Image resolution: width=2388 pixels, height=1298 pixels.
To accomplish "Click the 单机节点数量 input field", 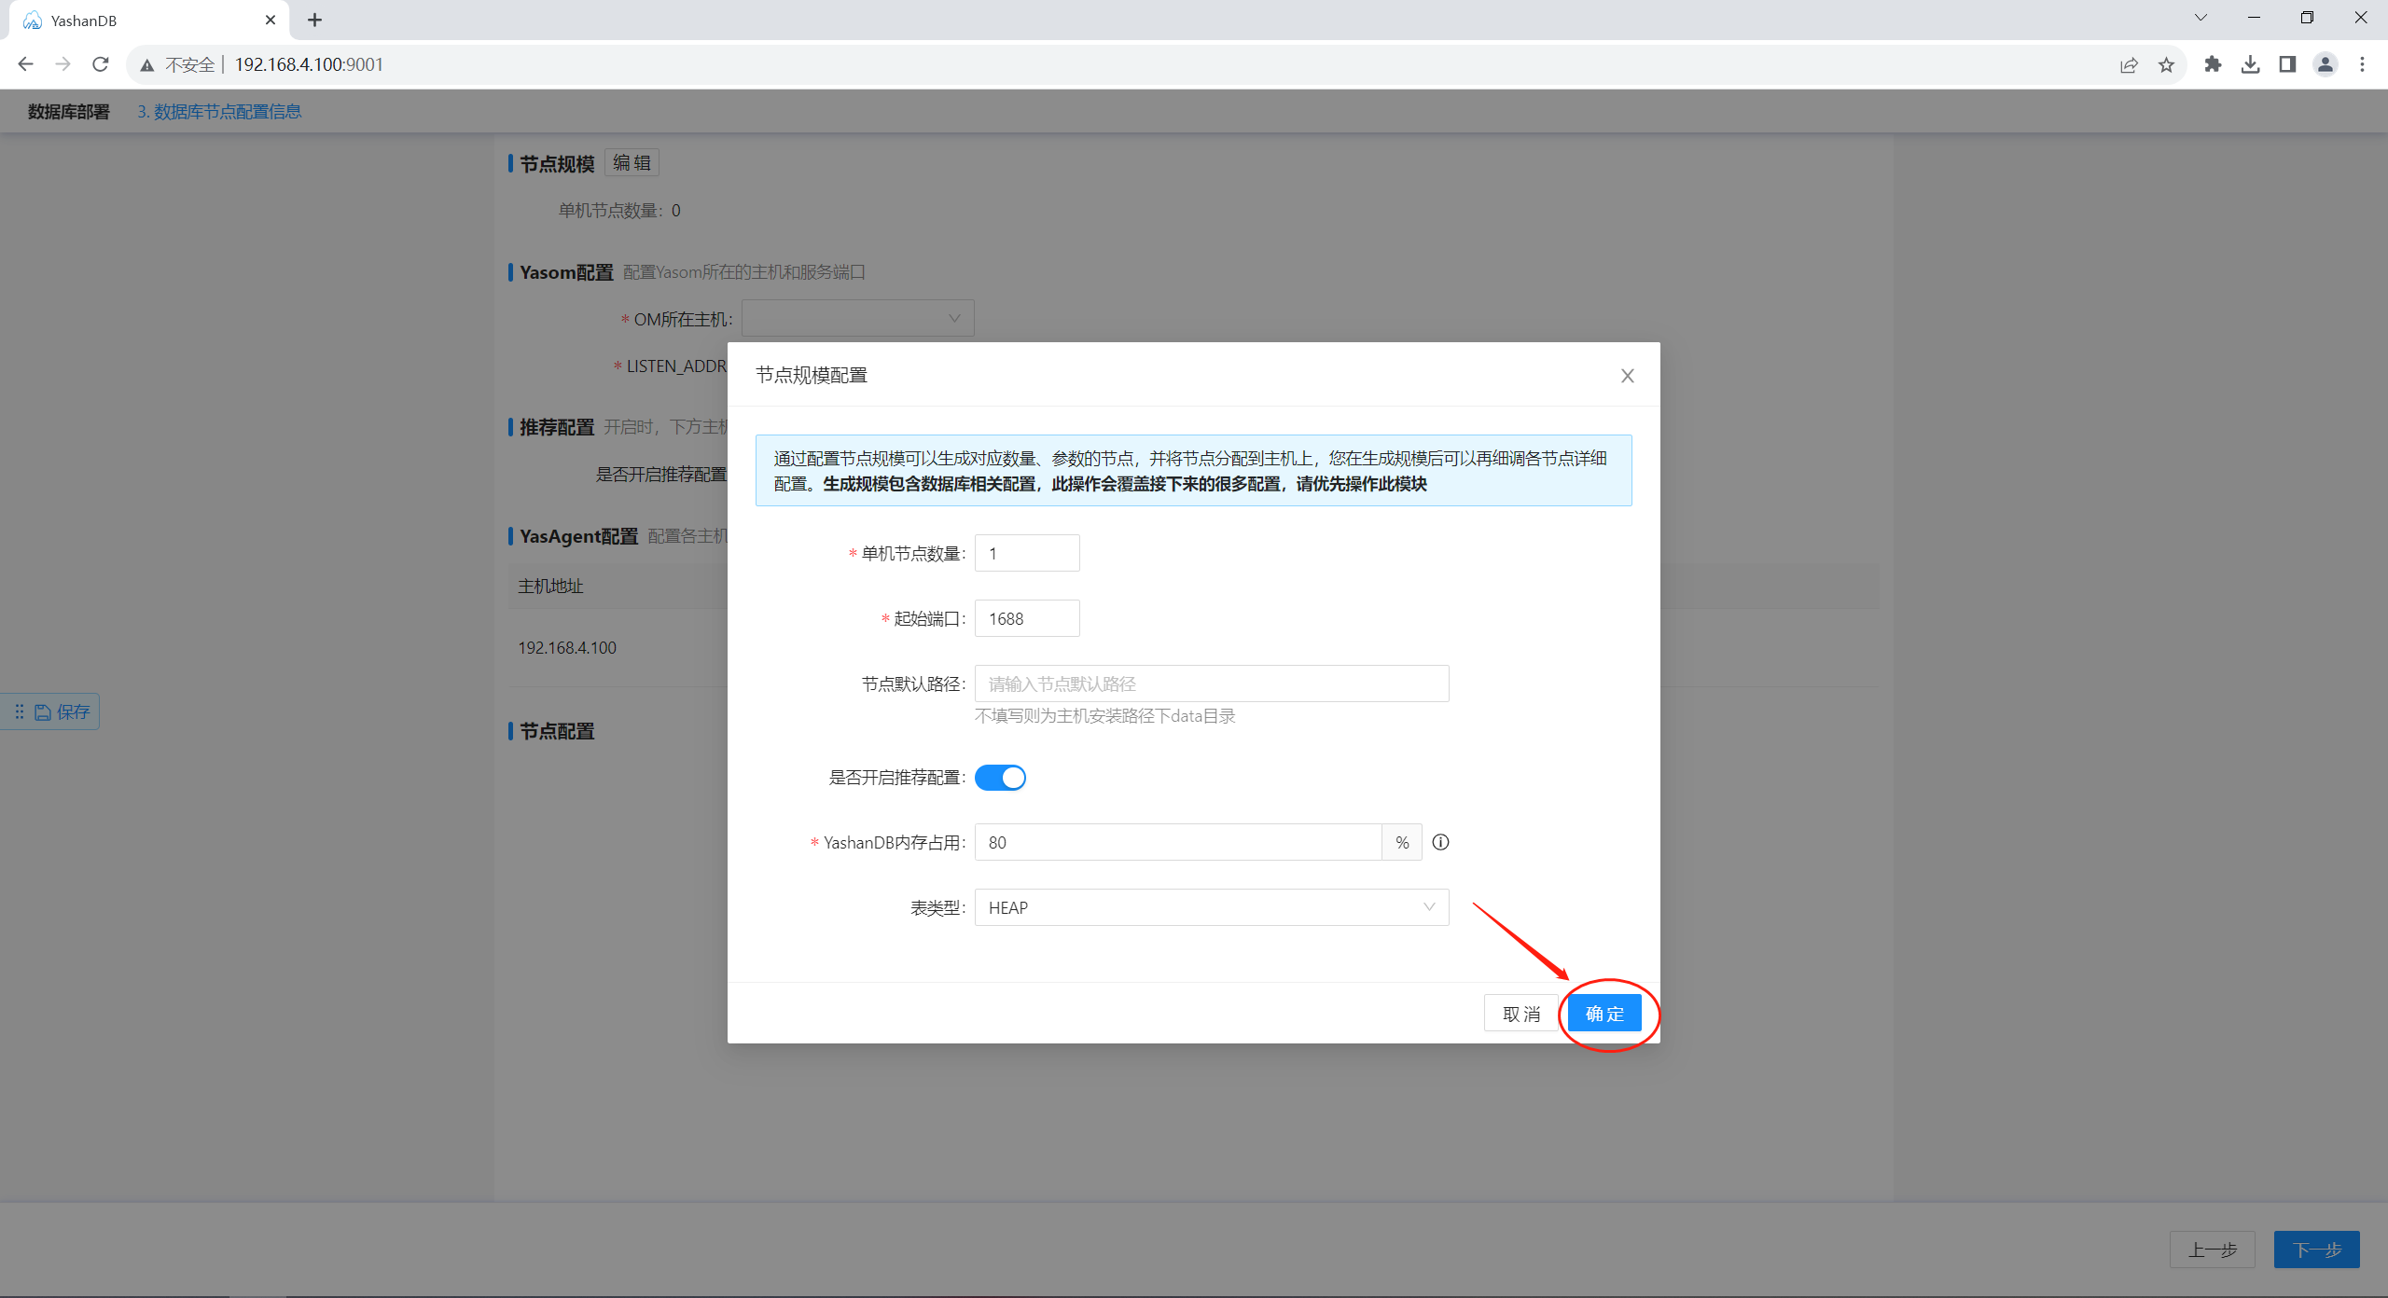I will coord(1027,553).
